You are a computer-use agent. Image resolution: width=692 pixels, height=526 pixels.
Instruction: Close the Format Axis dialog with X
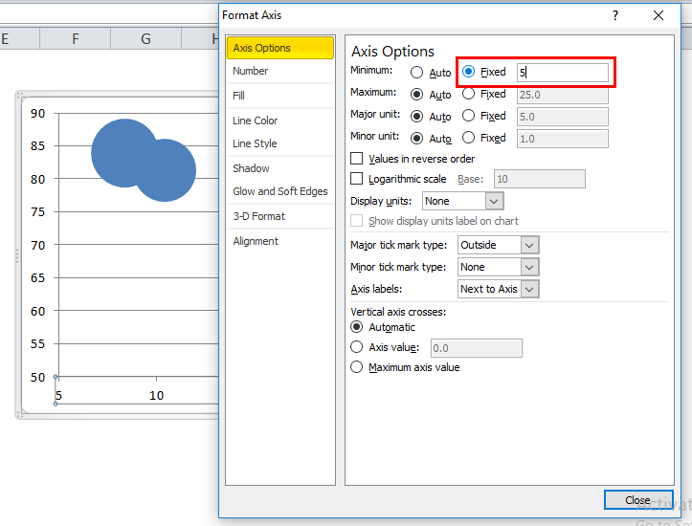pos(658,15)
